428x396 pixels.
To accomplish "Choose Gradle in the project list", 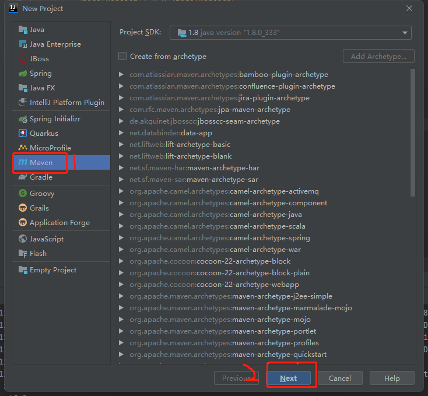I will (61, 177).
